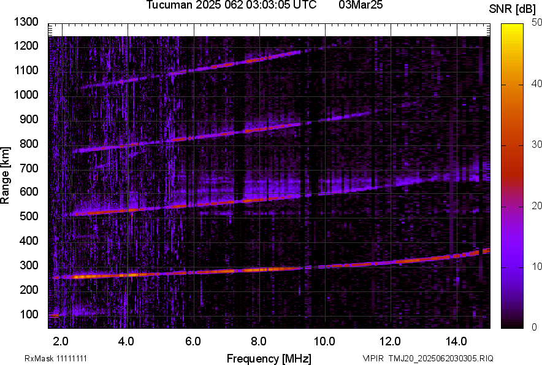Click the x-axis value '6.0'
Image resolution: width=542 pixels, height=365 pixels.
(193, 342)
